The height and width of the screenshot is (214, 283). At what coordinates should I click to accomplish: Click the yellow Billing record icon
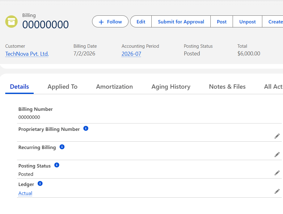coord(11,22)
